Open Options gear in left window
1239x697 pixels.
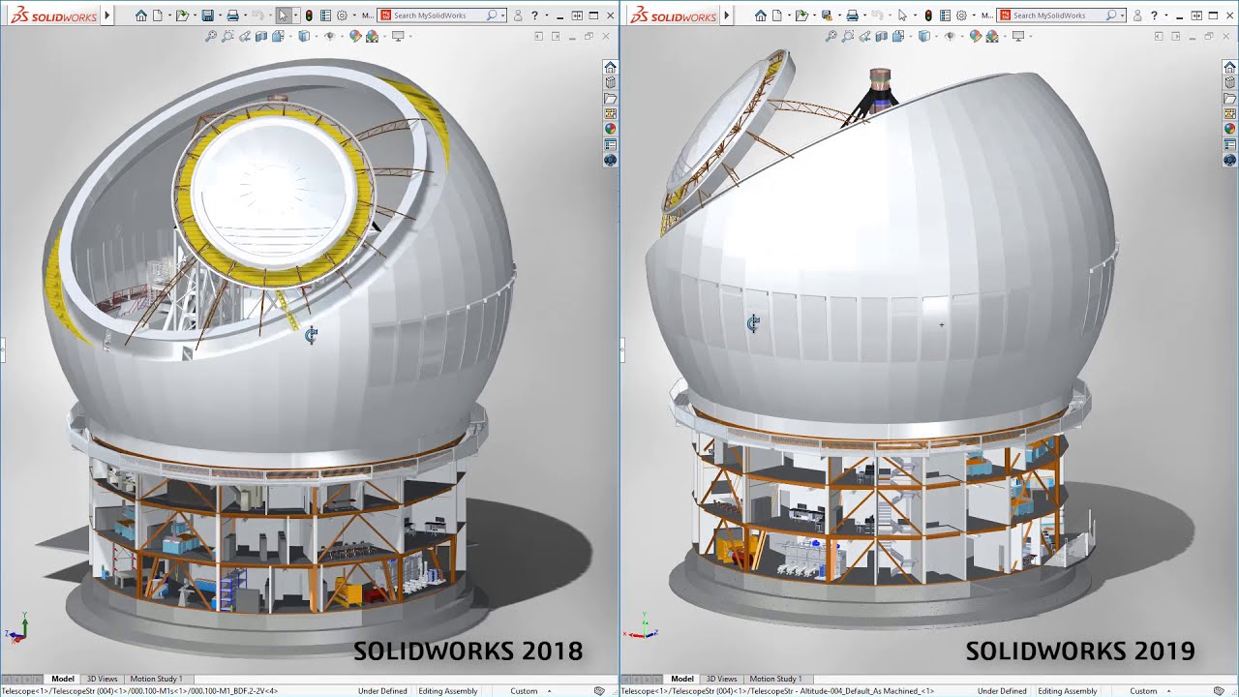[342, 15]
